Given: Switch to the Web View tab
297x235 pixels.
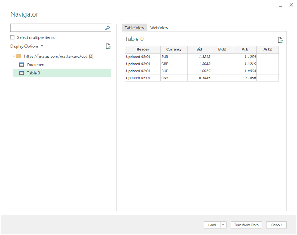Looking at the screenshot, I should click(159, 28).
